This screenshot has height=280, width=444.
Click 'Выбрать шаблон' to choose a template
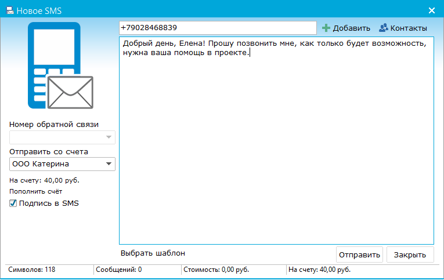pyautogui.click(x=153, y=253)
